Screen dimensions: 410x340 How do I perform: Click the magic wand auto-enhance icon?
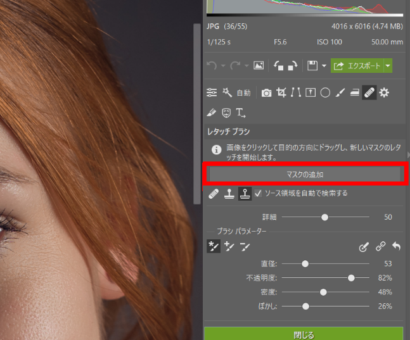coord(227,92)
